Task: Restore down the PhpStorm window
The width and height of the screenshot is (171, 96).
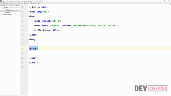Action: (x=165, y=1)
